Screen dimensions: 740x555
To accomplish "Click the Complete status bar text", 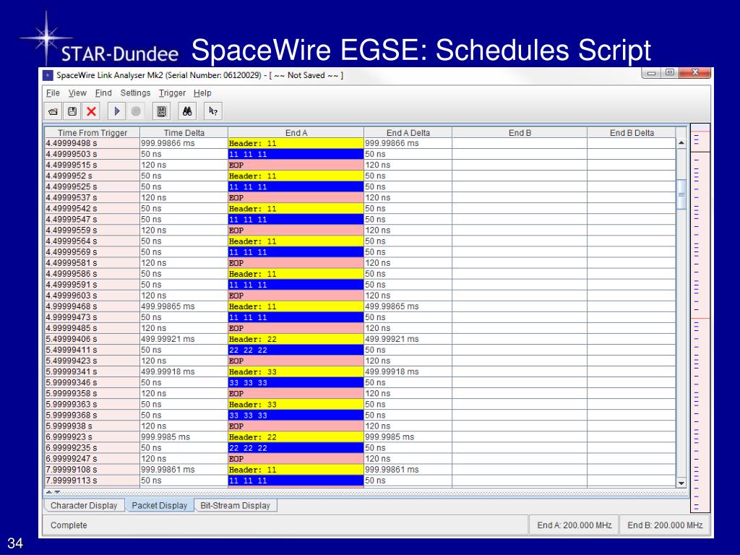I will point(69,525).
